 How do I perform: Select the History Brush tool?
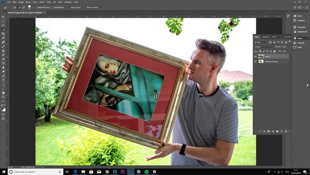pos(3,55)
